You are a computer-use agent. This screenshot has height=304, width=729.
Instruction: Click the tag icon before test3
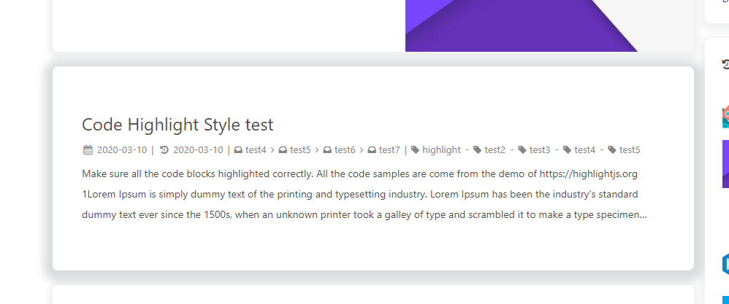click(522, 150)
